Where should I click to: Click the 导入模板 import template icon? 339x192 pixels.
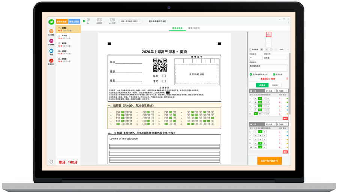click(x=51, y=32)
